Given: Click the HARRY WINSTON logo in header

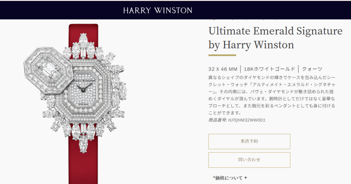Looking at the screenshot, I should coord(158,10).
